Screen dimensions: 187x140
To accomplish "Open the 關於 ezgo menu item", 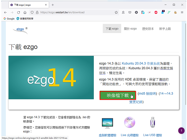I will [130, 29].
